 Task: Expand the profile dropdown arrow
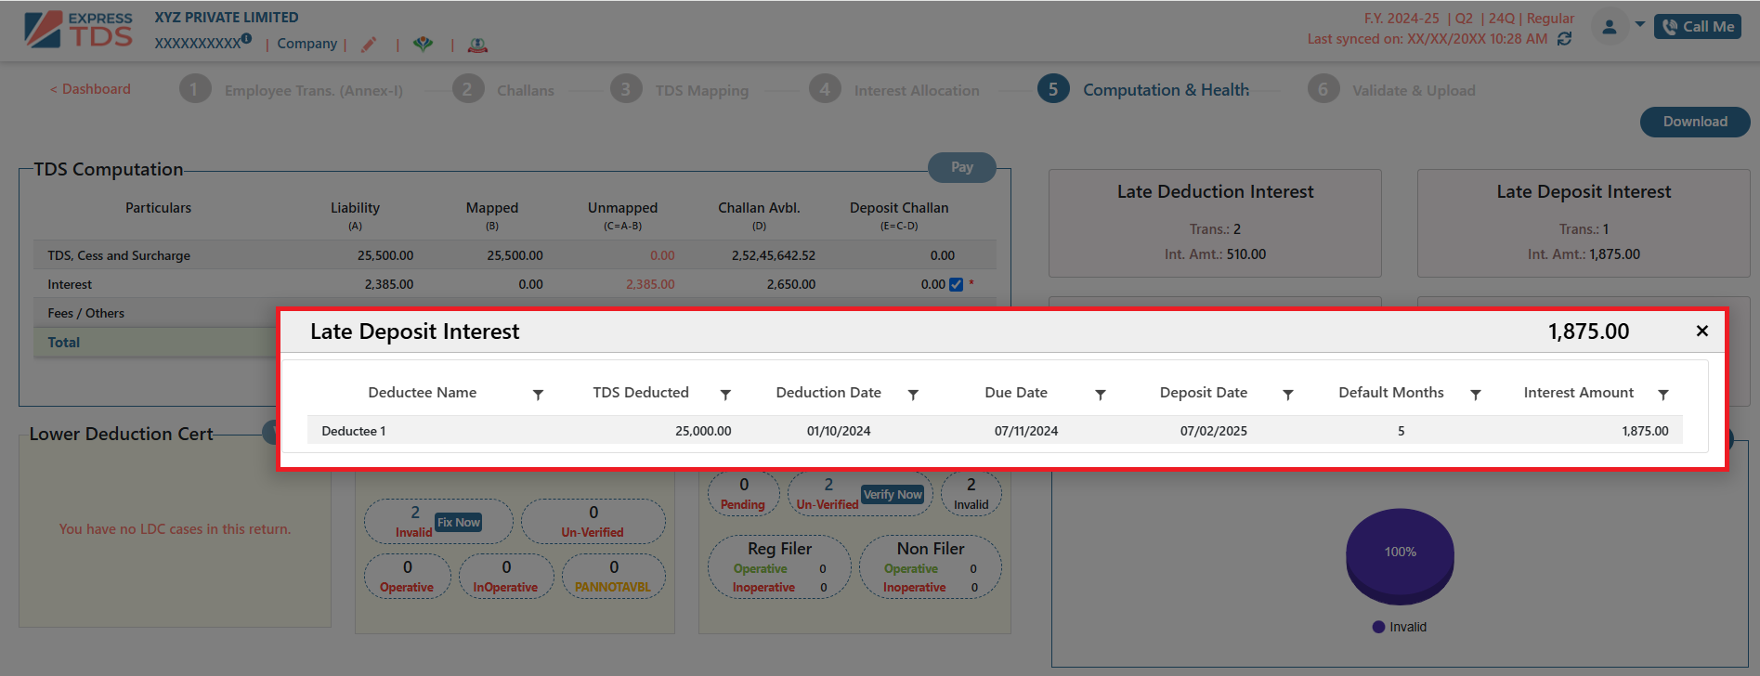pyautogui.click(x=1640, y=24)
